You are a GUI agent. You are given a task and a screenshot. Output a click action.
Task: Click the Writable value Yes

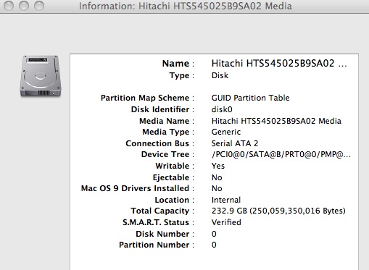click(218, 166)
